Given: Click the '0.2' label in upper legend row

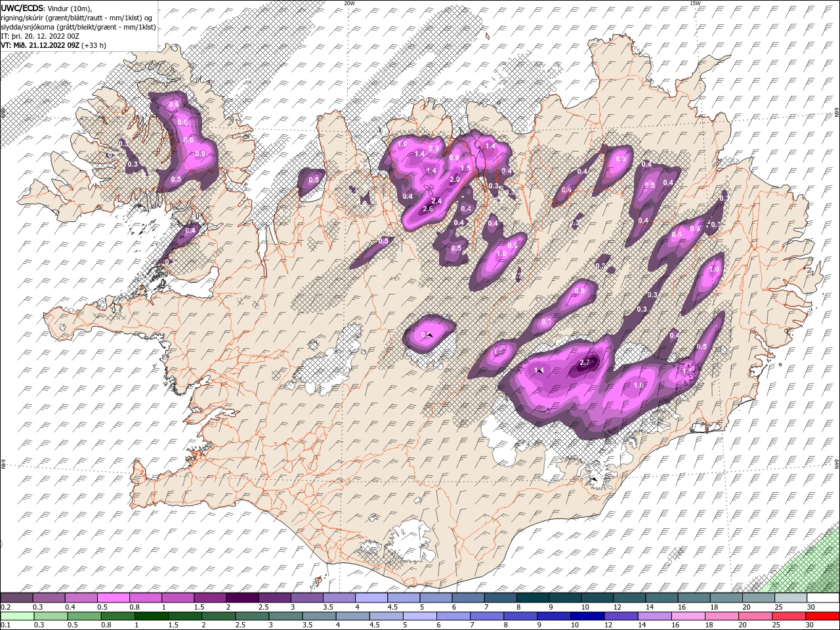Looking at the screenshot, I should click(5, 607).
